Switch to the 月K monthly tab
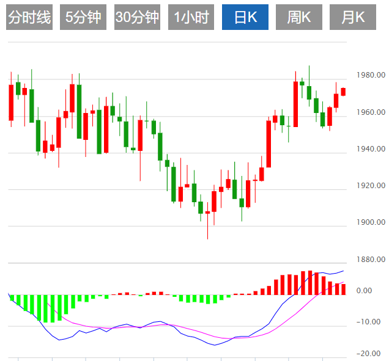The image size is (389, 361). click(353, 17)
